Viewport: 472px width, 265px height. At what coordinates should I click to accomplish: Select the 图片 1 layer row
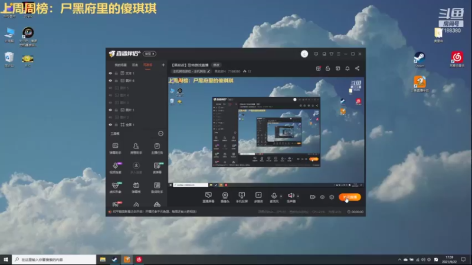136,110
